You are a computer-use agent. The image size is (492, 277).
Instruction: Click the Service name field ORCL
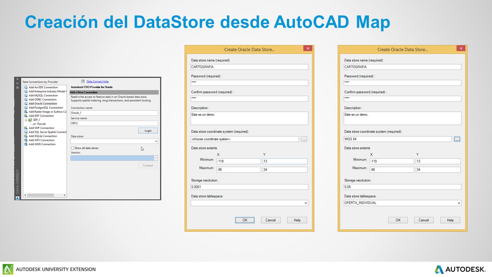(114, 123)
